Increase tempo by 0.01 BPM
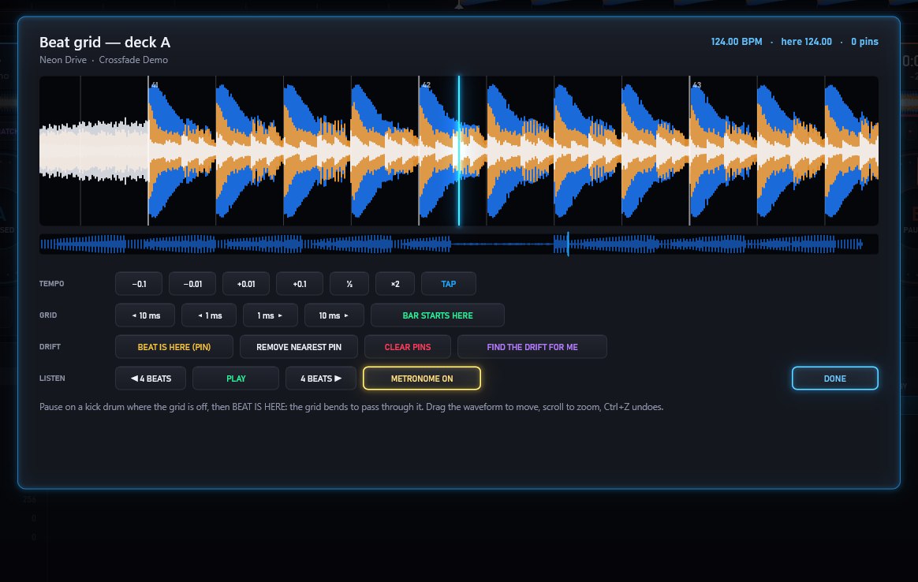The height and width of the screenshot is (582, 918). tap(246, 284)
